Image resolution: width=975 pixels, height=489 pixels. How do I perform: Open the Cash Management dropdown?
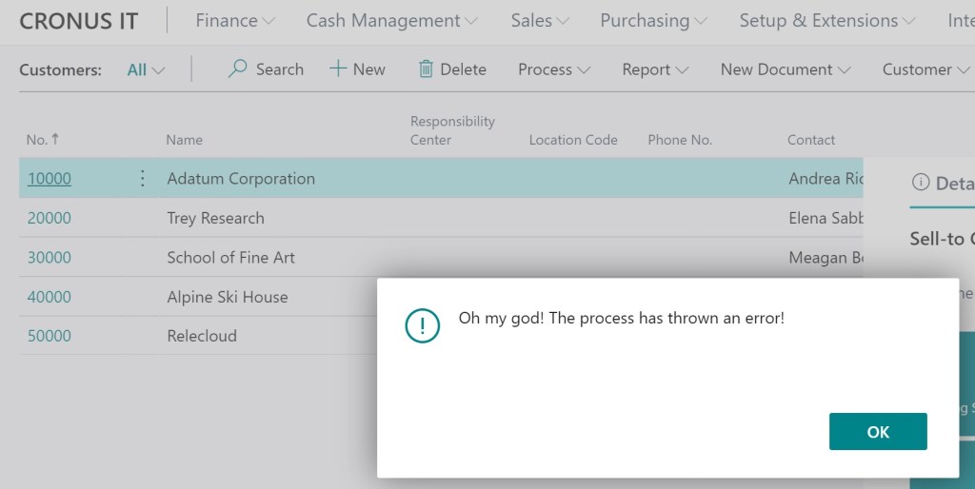click(x=391, y=20)
